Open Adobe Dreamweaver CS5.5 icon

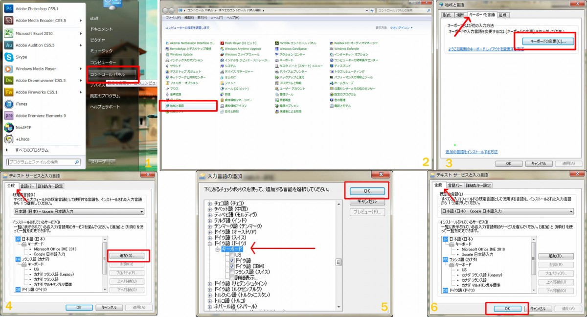pyautogui.click(x=9, y=80)
